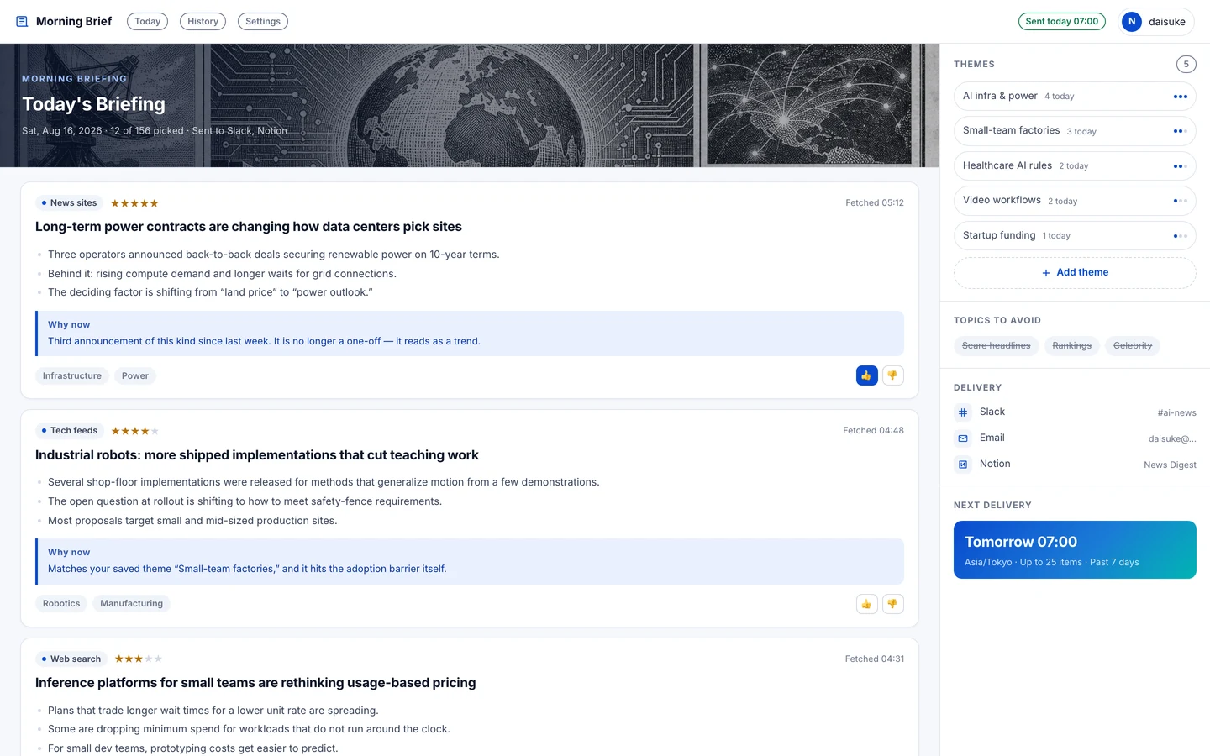
Task: Open Video workflows priority dots
Action: tap(1181, 201)
